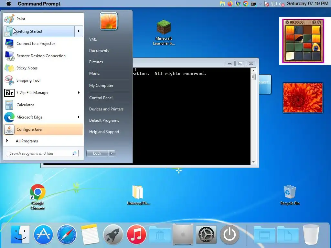Click the Command Prompt icon in top bar
Screen dimensions: 331x248
click(253, 4)
